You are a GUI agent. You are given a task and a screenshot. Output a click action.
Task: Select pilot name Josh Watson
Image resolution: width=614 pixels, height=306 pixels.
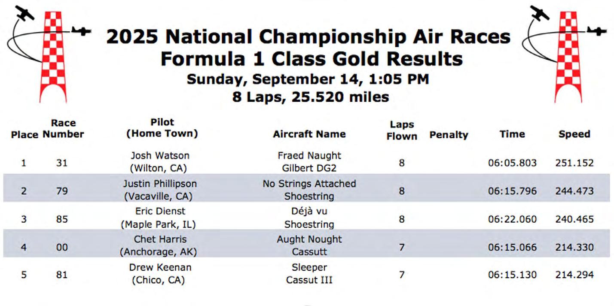[160, 156]
